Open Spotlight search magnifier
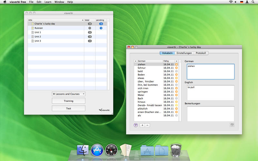Image resolution: width=258 pixels, height=161 pixels. pos(253,2)
